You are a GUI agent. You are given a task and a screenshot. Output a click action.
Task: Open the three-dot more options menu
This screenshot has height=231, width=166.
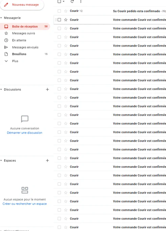(x=81, y=1)
